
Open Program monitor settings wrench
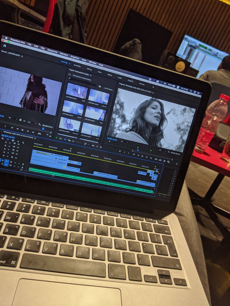pos(169,152)
